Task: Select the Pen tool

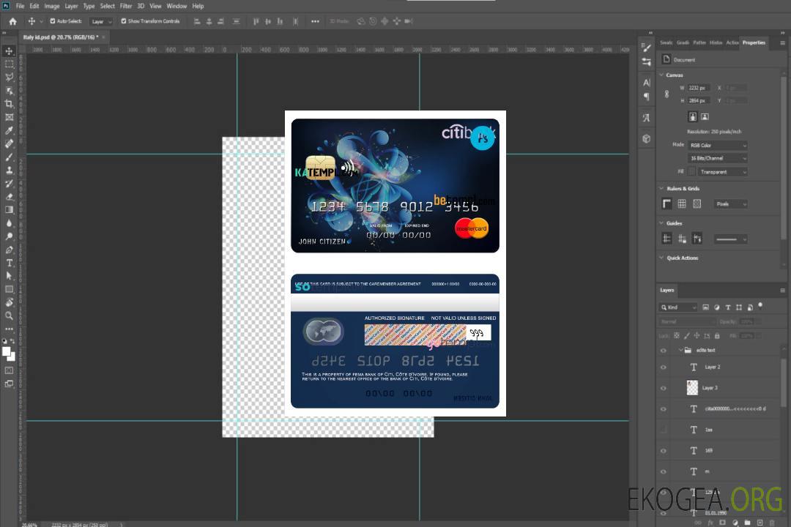Action: (9, 250)
